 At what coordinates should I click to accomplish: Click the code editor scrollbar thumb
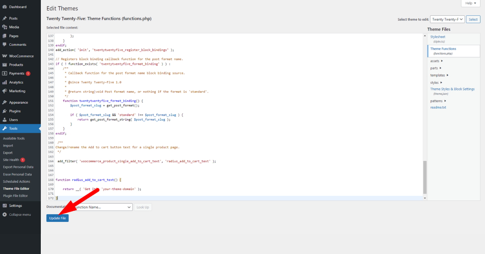pyautogui.click(x=425, y=177)
